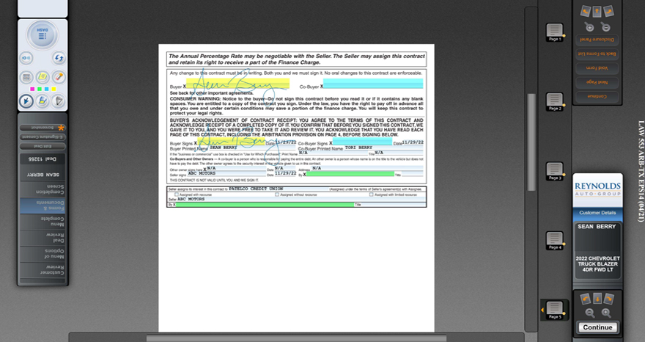645x342 pixels.
Task: Select the keypad tool icon
Action: point(26,77)
